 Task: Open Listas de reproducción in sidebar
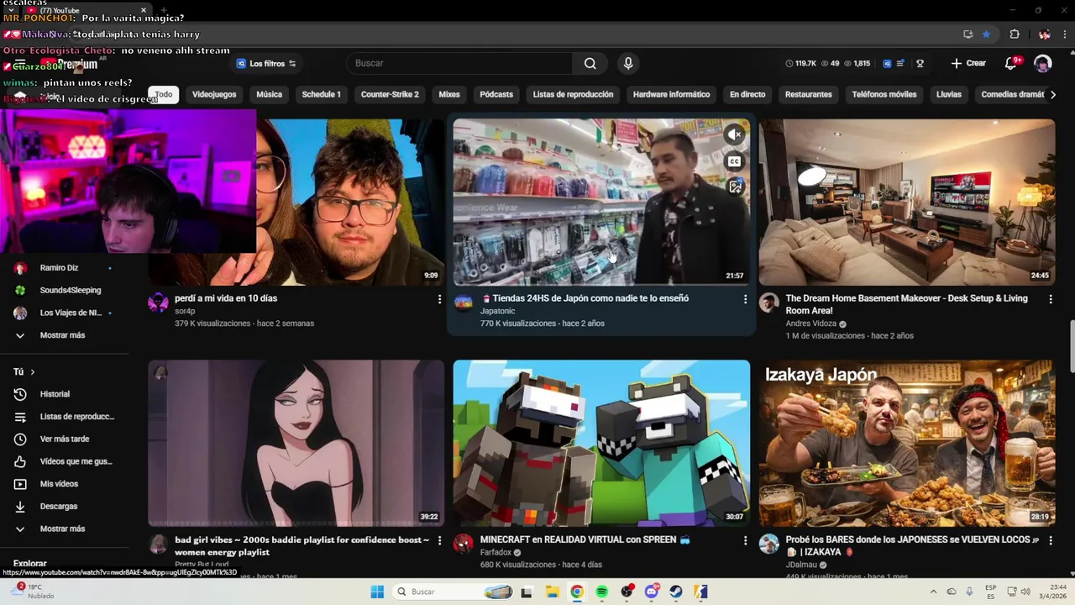65,417
